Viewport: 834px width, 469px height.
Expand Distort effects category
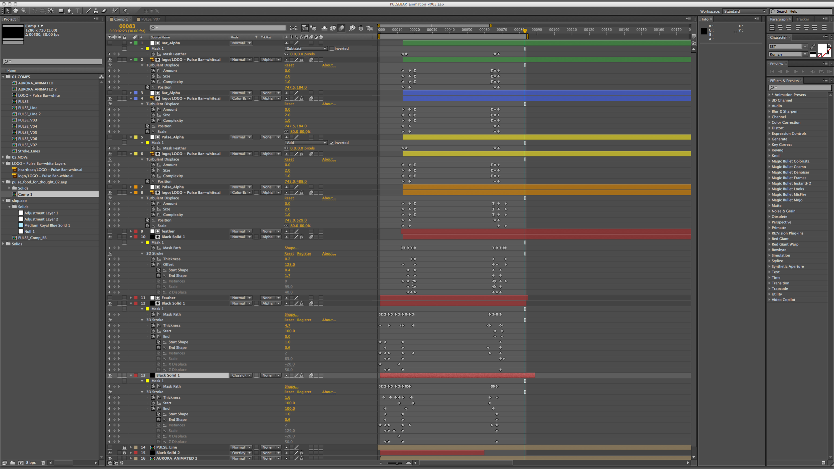(x=769, y=128)
